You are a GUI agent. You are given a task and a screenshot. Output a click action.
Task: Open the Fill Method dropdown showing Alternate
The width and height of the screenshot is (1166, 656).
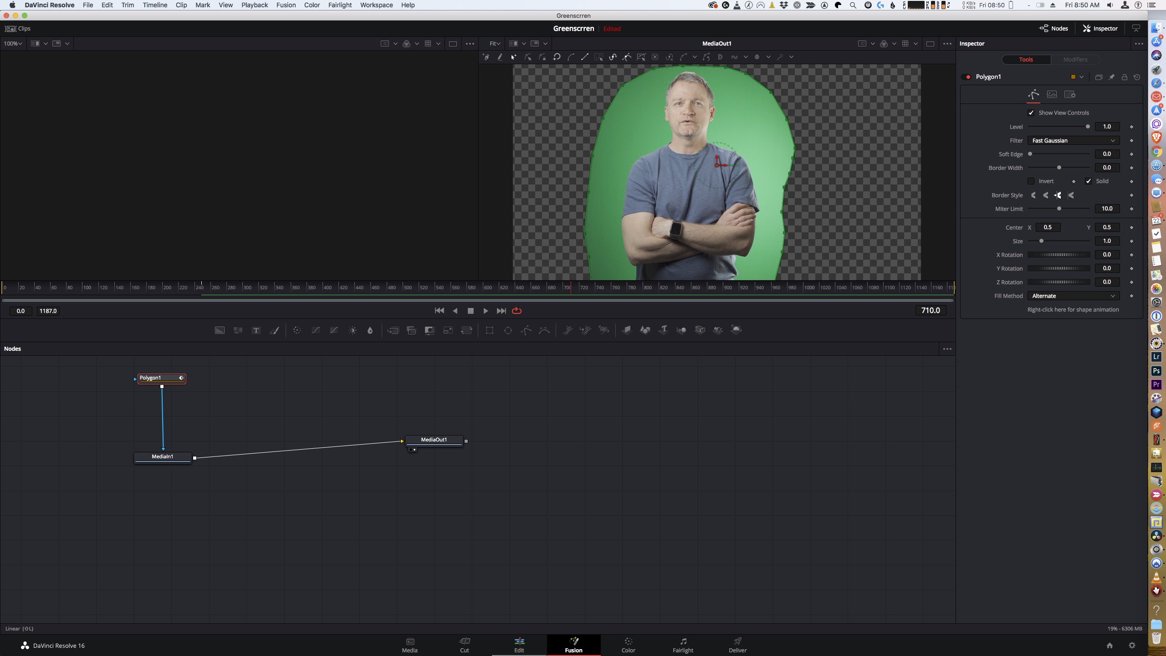click(x=1073, y=296)
